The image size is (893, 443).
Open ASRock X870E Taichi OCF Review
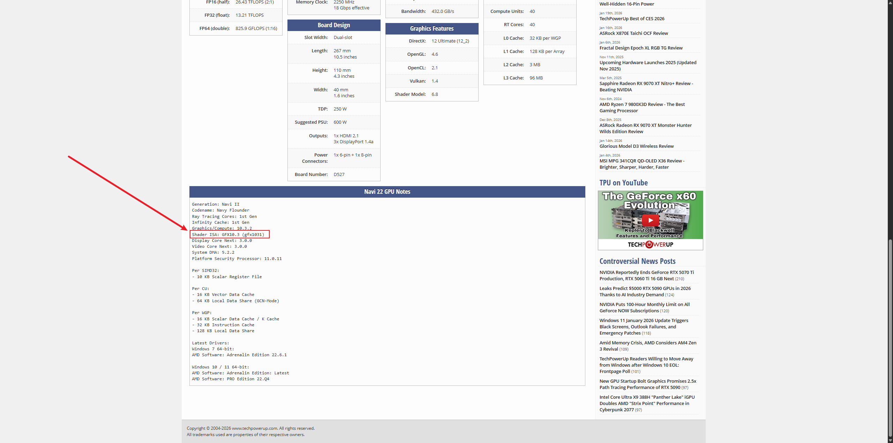tap(633, 33)
